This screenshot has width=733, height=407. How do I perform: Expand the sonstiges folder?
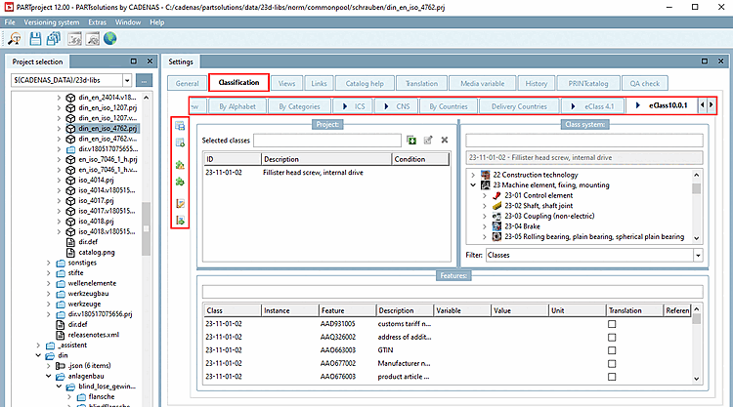tap(49, 263)
